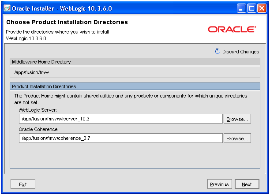Viewport: 270px width, 195px height.
Task: Click the Choose Product Installation Directories heading
Action: click(x=67, y=22)
